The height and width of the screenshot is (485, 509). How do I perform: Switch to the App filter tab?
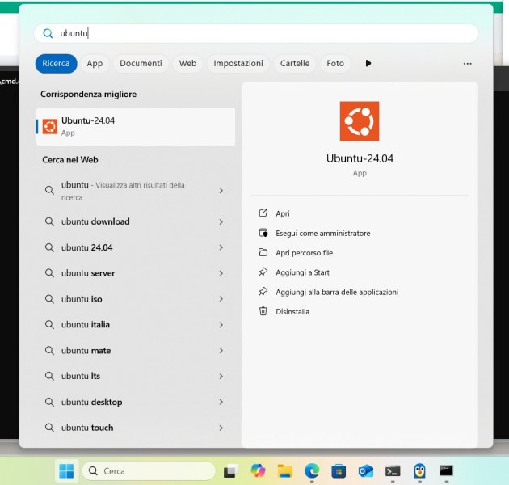[x=95, y=63]
